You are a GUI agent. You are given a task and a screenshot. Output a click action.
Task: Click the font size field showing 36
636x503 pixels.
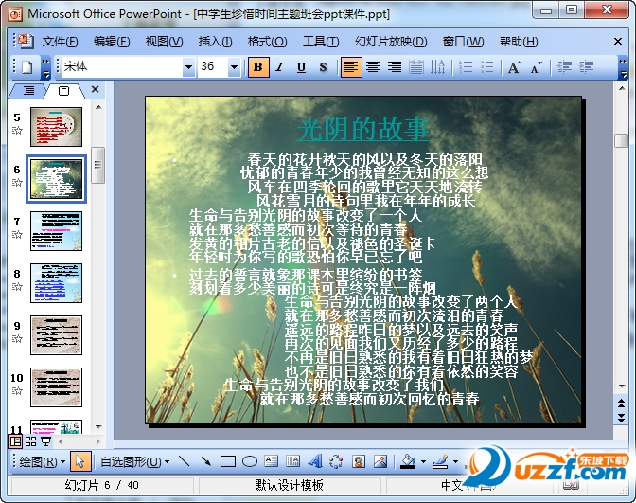tap(213, 67)
